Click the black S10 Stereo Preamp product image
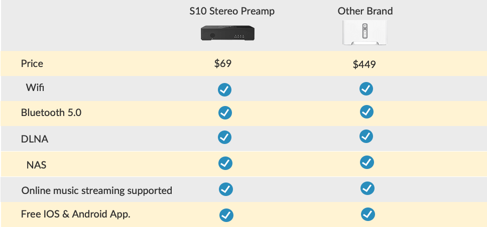The image size is (487, 227). click(x=227, y=33)
